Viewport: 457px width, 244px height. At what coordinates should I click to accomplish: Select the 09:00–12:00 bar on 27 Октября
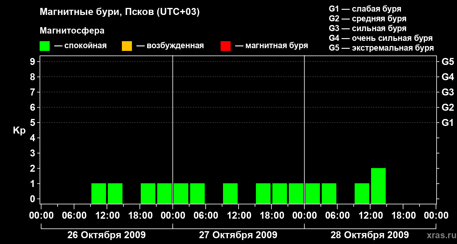[x=230, y=193]
